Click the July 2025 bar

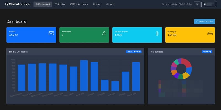[x=126, y=81]
